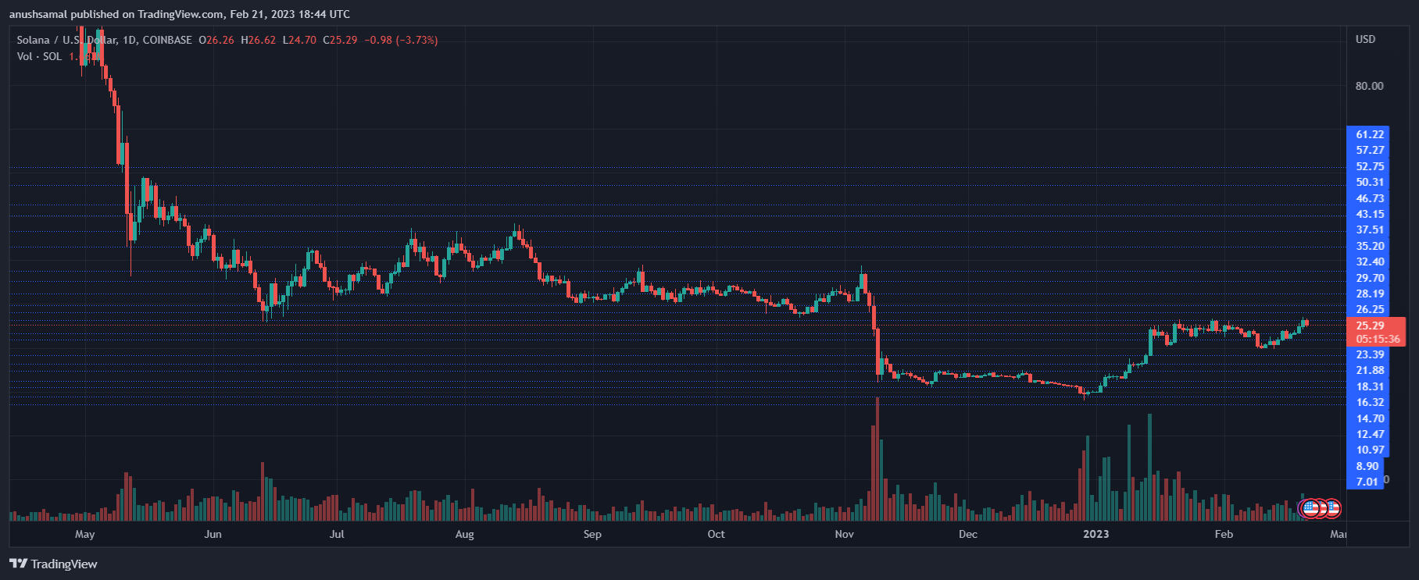This screenshot has height=580, width=1419.
Task: Select the 16.32 blue price label
Action: pos(1370,402)
